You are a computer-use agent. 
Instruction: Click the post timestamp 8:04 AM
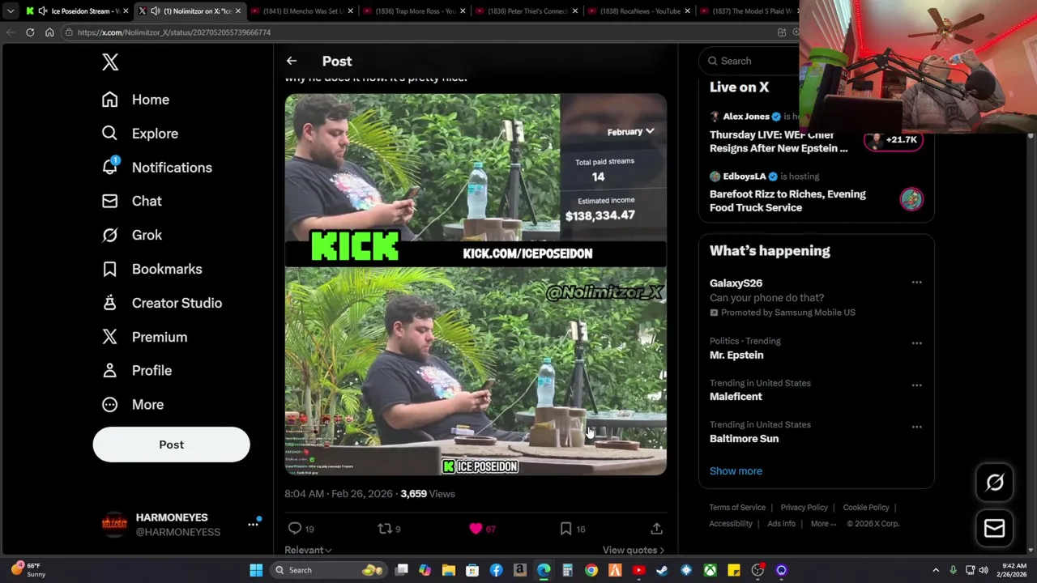[338, 494]
